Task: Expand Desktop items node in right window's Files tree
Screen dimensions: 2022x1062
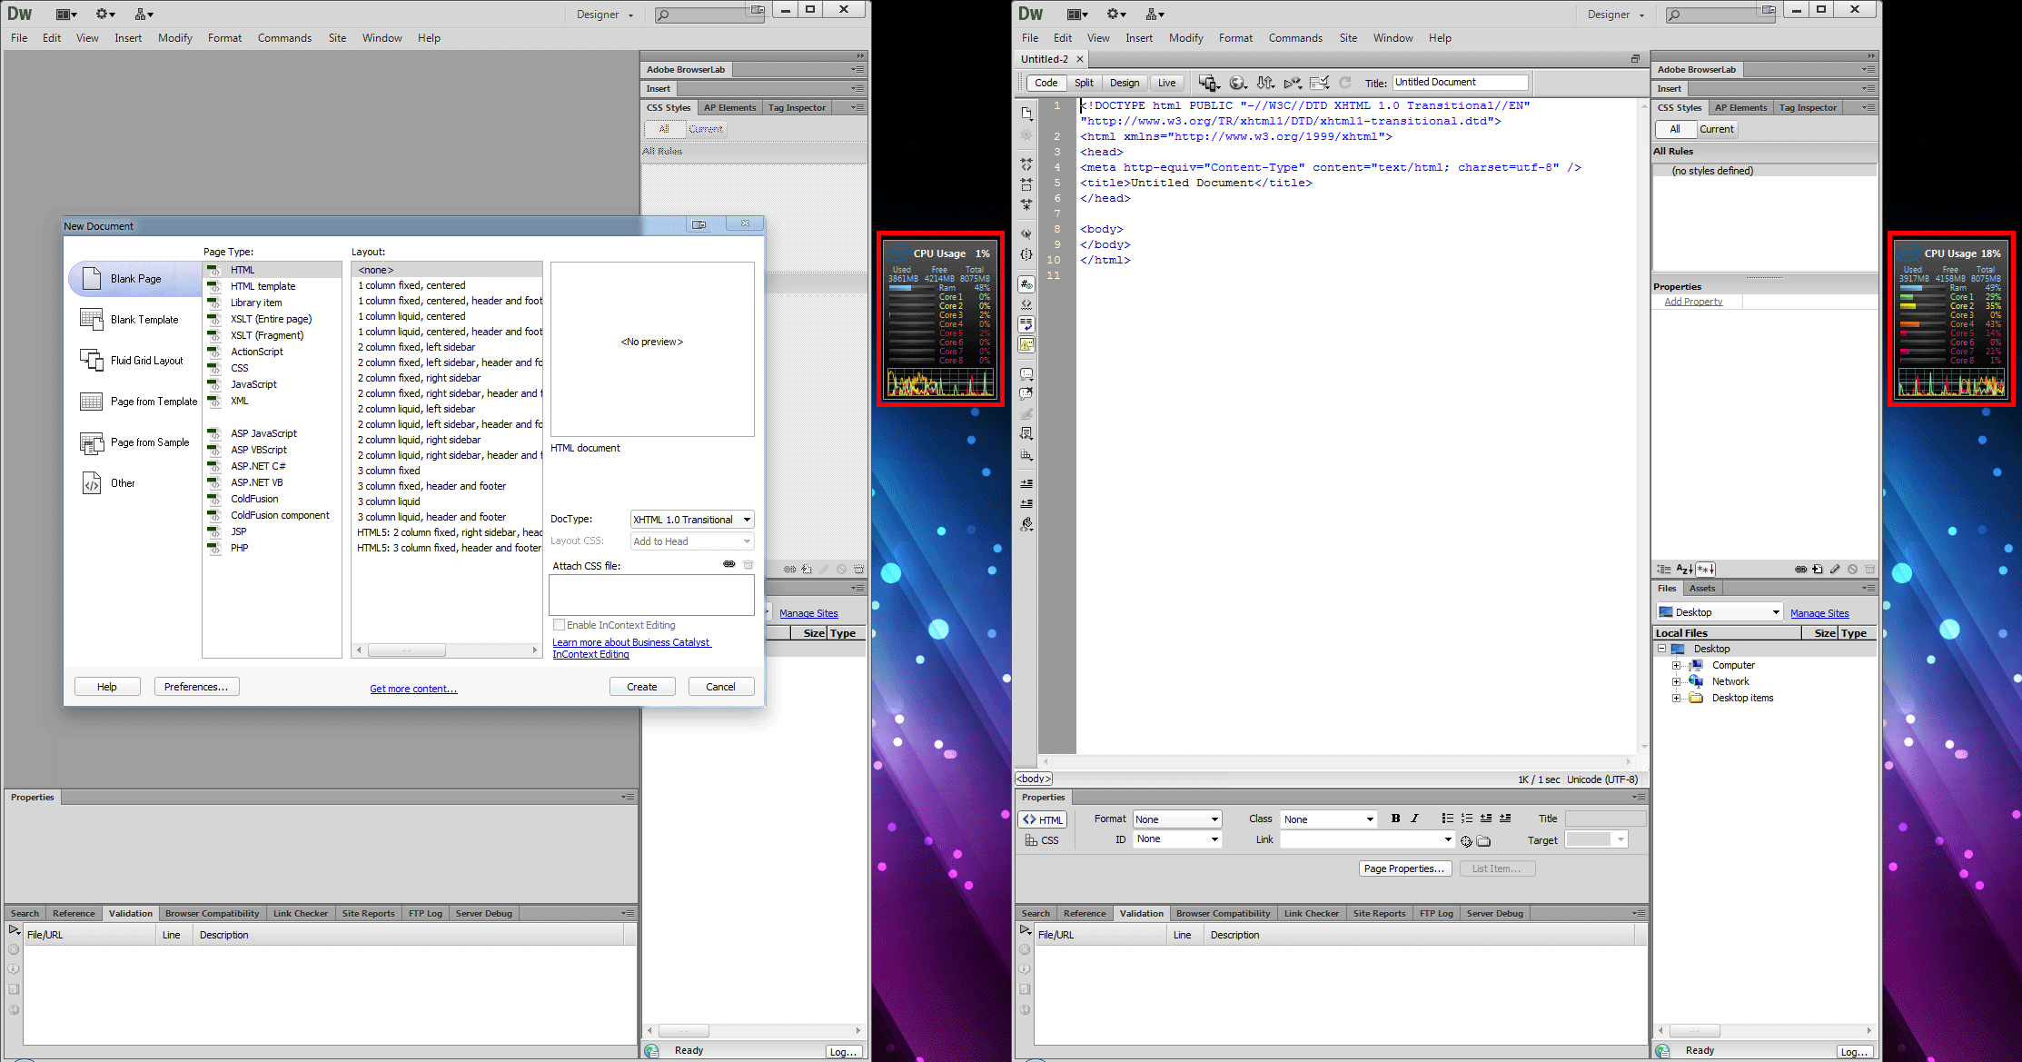Action: (1677, 699)
